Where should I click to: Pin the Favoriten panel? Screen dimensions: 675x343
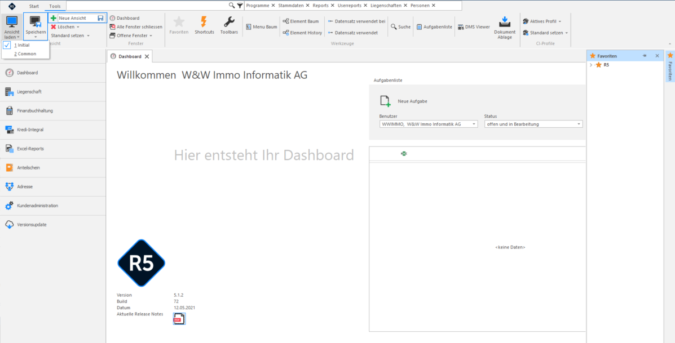[x=645, y=56]
